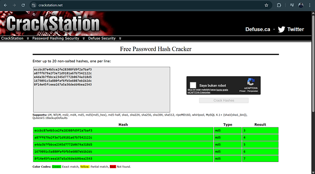
Task: Go back using the browser back arrow
Action: [x=5, y=5]
